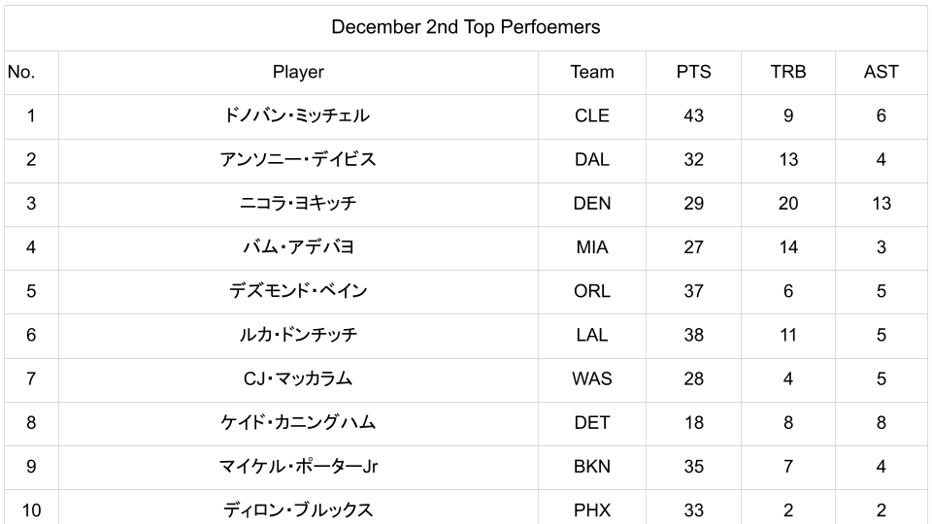Select the AST column header
932x524 pixels.
click(881, 72)
